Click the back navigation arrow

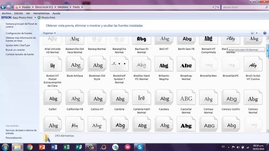[x=3, y=7]
